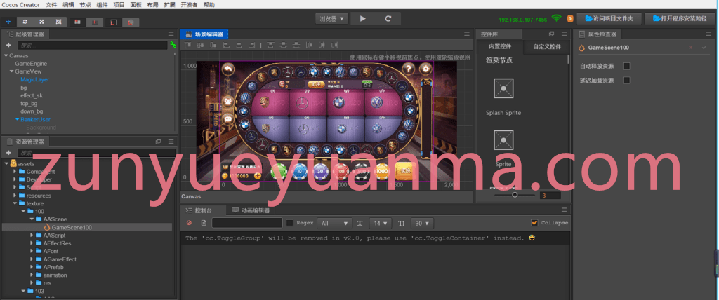The width and height of the screenshot is (719, 300).
Task: Clear the console log
Action: point(189,223)
